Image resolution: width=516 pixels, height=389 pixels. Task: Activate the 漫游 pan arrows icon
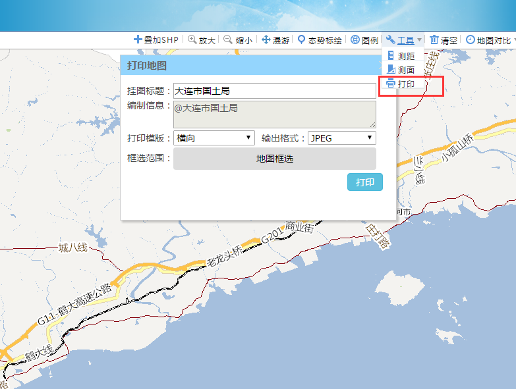pyautogui.click(x=266, y=39)
